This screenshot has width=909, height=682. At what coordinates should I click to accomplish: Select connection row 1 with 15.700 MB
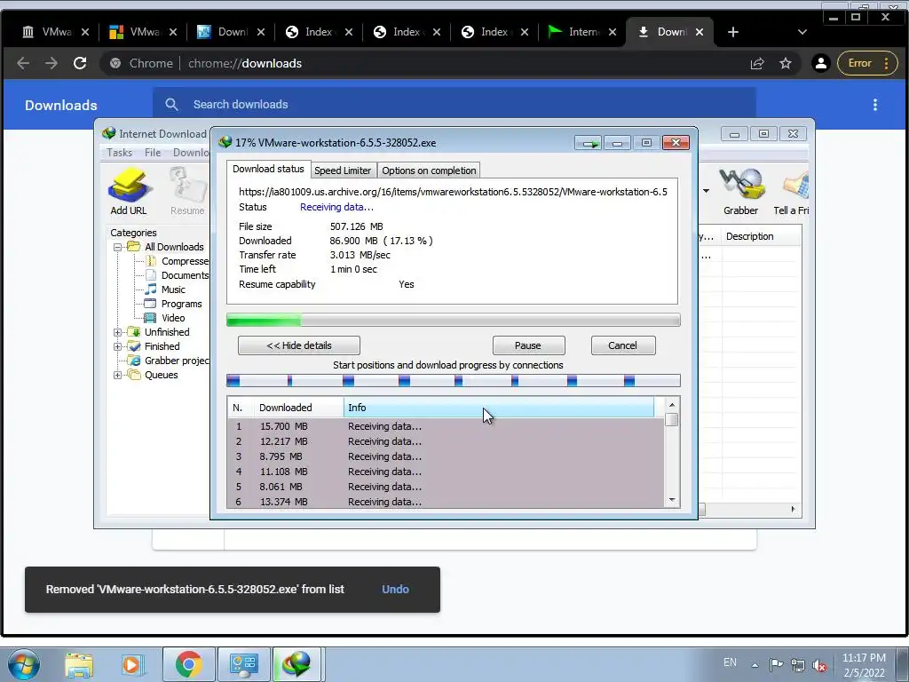[446, 426]
